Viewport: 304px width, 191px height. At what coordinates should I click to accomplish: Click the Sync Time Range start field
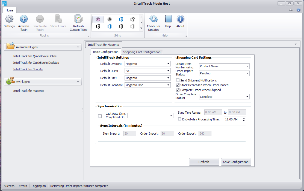[x=213, y=112]
